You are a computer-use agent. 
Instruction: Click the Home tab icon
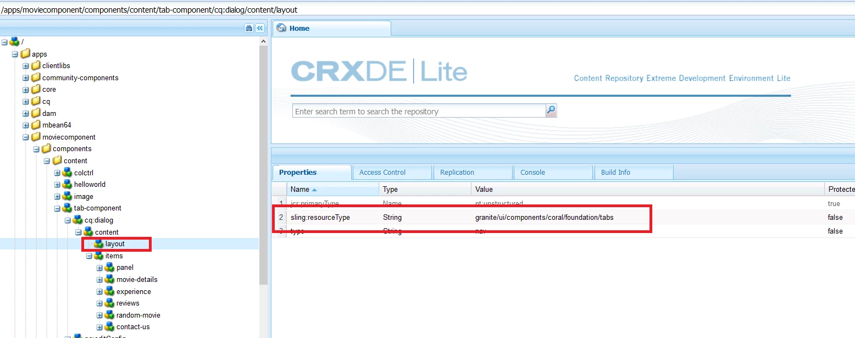(282, 28)
